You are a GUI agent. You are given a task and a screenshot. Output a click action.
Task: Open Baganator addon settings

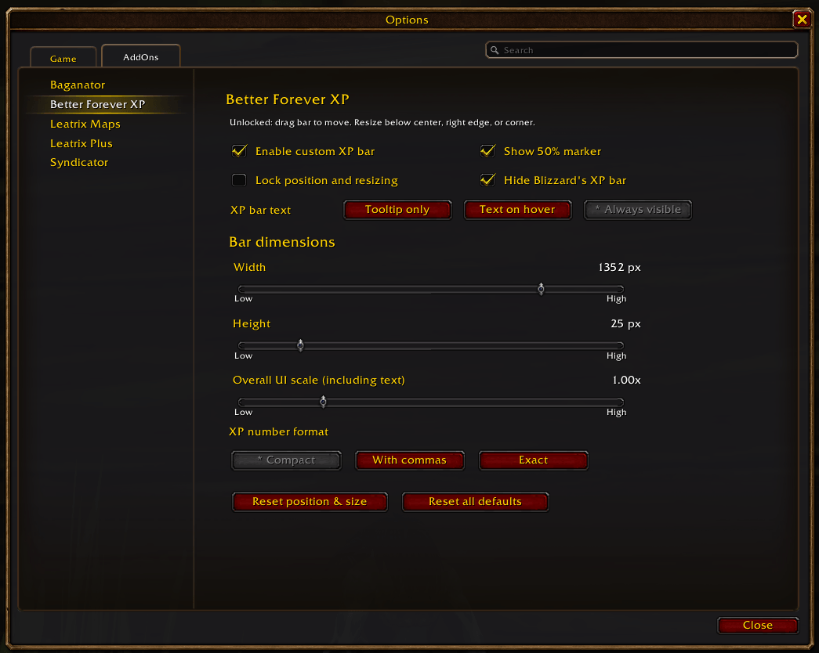78,85
